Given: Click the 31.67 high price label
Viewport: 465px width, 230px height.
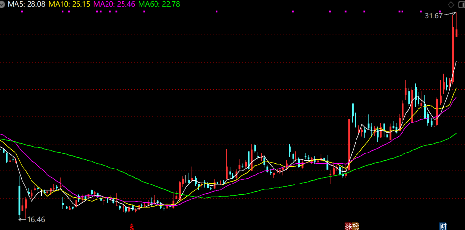Looking at the screenshot, I should click(x=434, y=16).
